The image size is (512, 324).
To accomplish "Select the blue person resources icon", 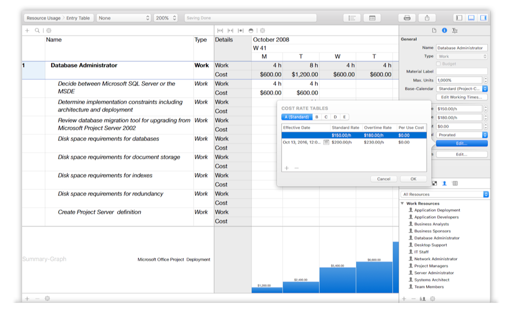I will tap(445, 183).
